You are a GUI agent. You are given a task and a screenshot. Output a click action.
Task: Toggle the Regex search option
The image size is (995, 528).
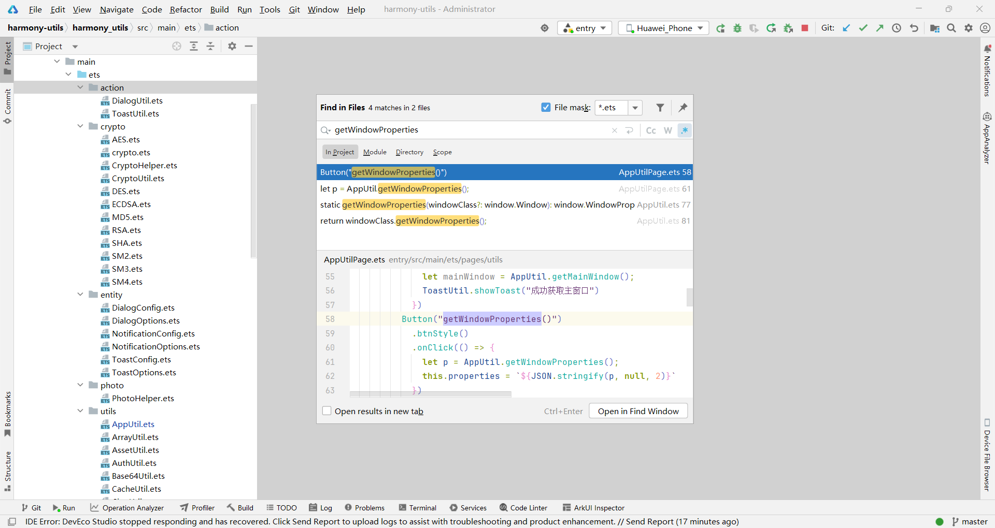(685, 130)
